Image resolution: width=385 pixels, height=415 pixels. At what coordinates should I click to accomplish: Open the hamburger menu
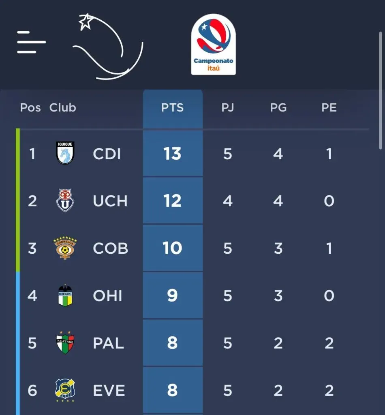coord(31,42)
